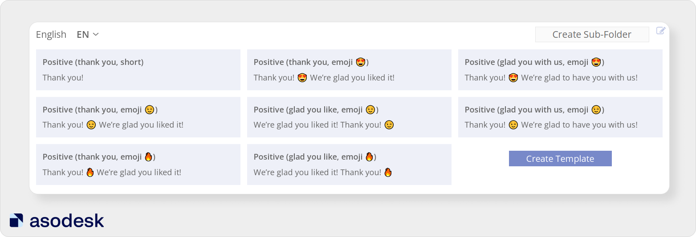Click the Create Sub-Folder button
This screenshot has width=696, height=237.
pyautogui.click(x=592, y=34)
